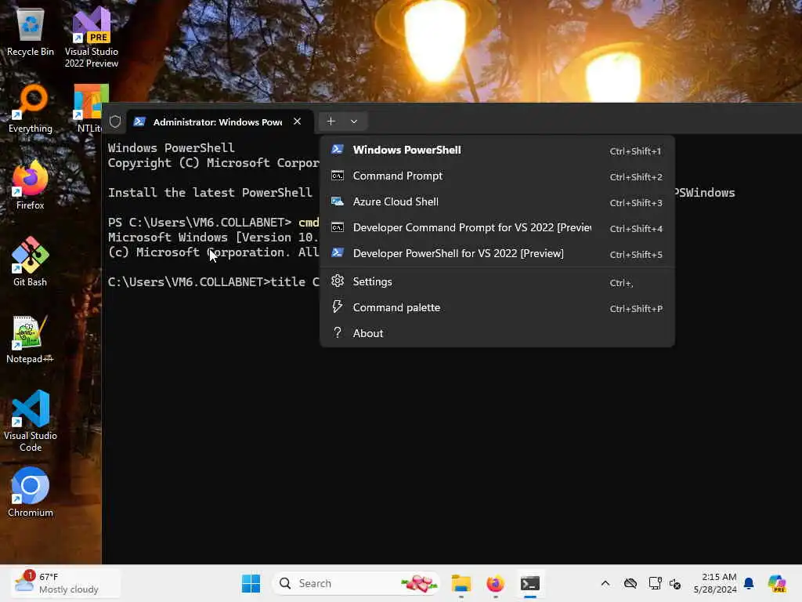This screenshot has width=802, height=602.
Task: Click the display network tray icon
Action: pos(655,583)
